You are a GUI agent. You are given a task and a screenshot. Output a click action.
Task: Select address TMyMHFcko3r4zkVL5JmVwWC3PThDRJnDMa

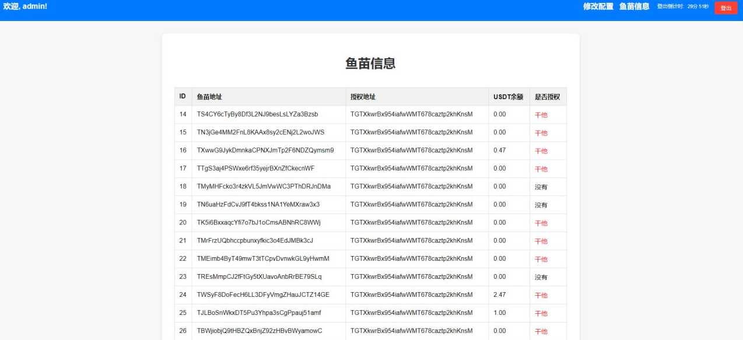tap(264, 187)
